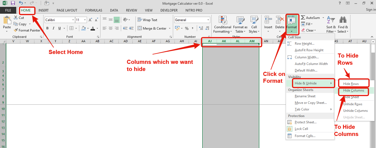The width and height of the screenshot is (376, 148).
Task: Switch to INSERT tab
Action: pyautogui.click(x=43, y=10)
